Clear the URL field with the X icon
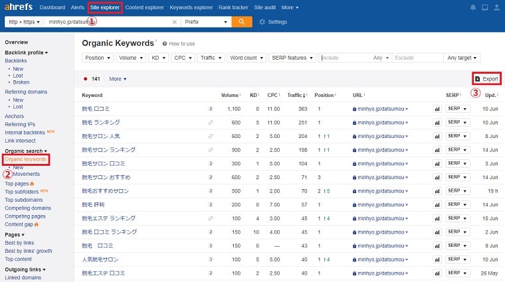 175,22
